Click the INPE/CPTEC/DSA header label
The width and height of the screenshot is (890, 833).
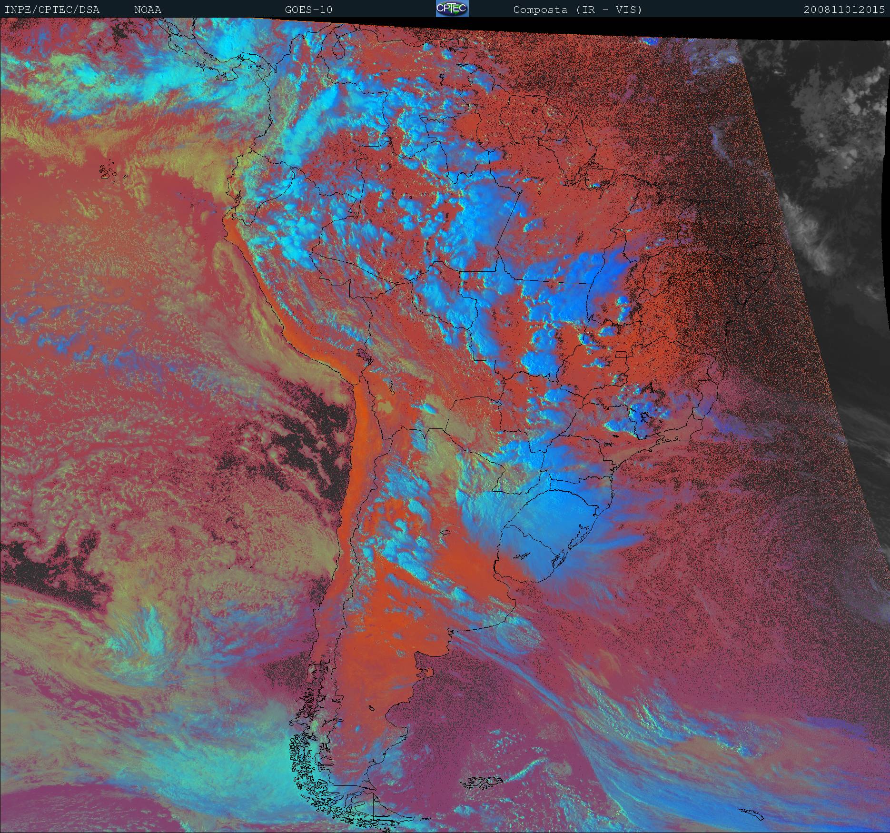tap(52, 10)
